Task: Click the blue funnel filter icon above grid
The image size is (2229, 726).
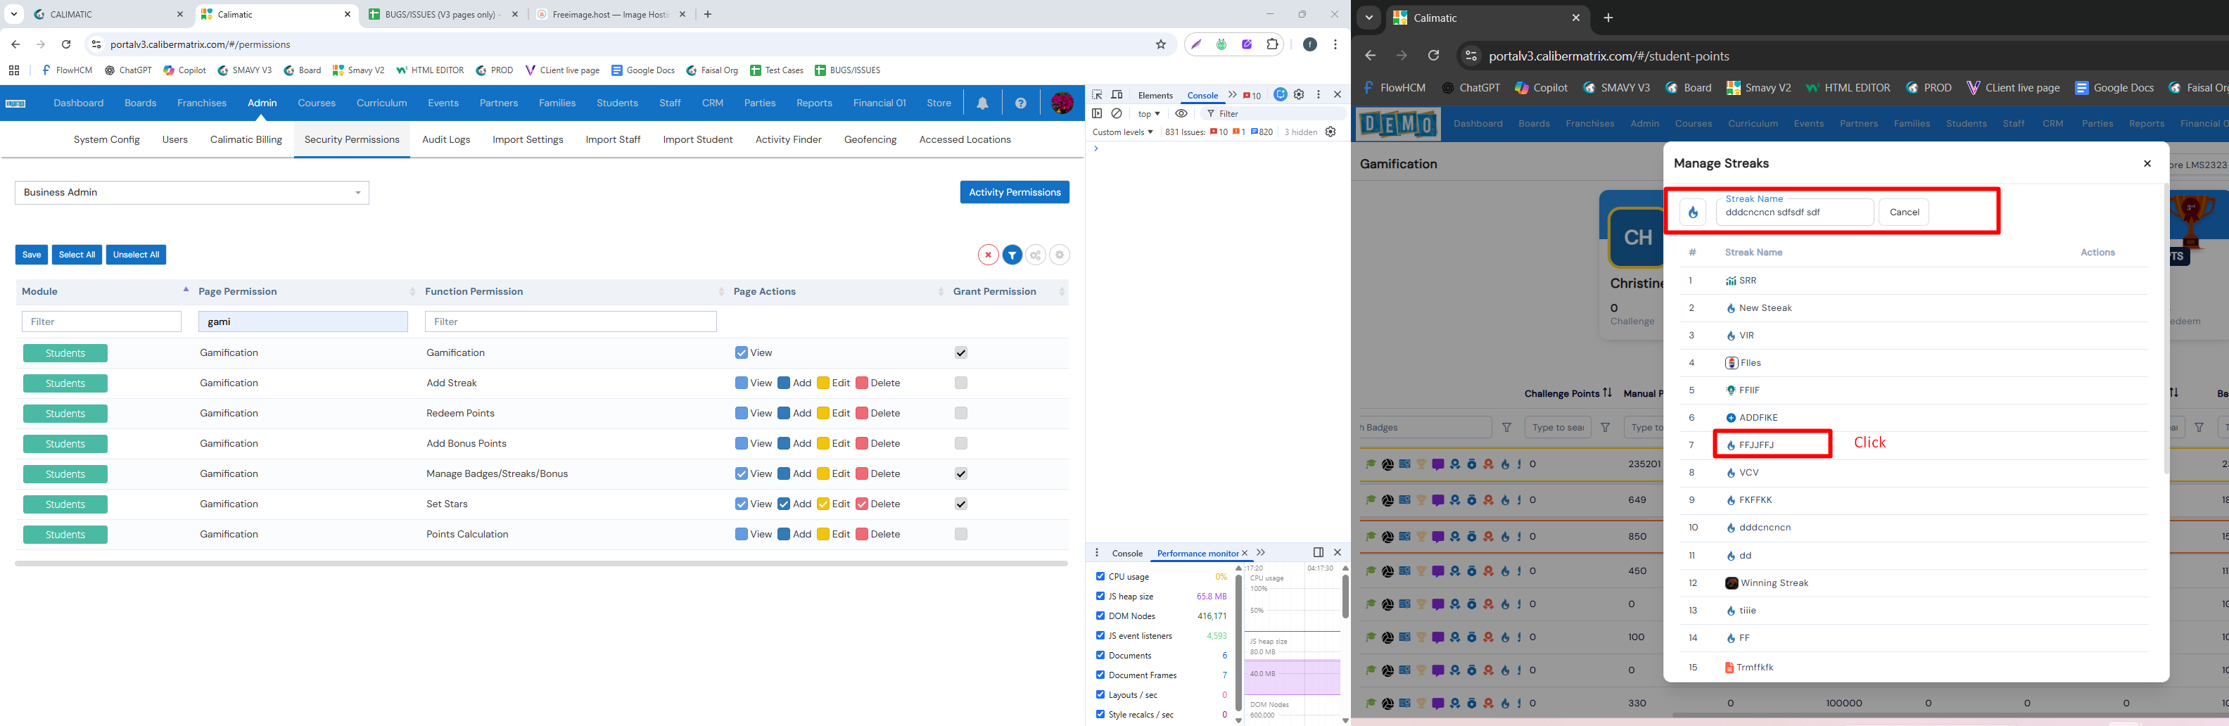Action: [x=1012, y=255]
